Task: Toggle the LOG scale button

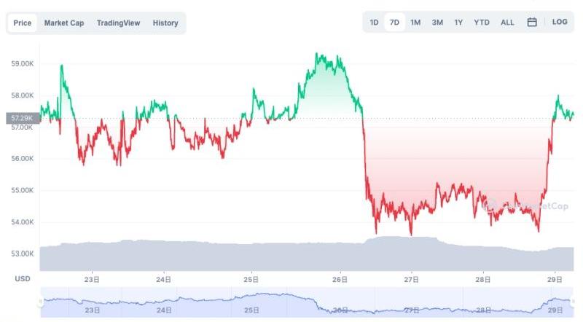Action: [x=560, y=23]
